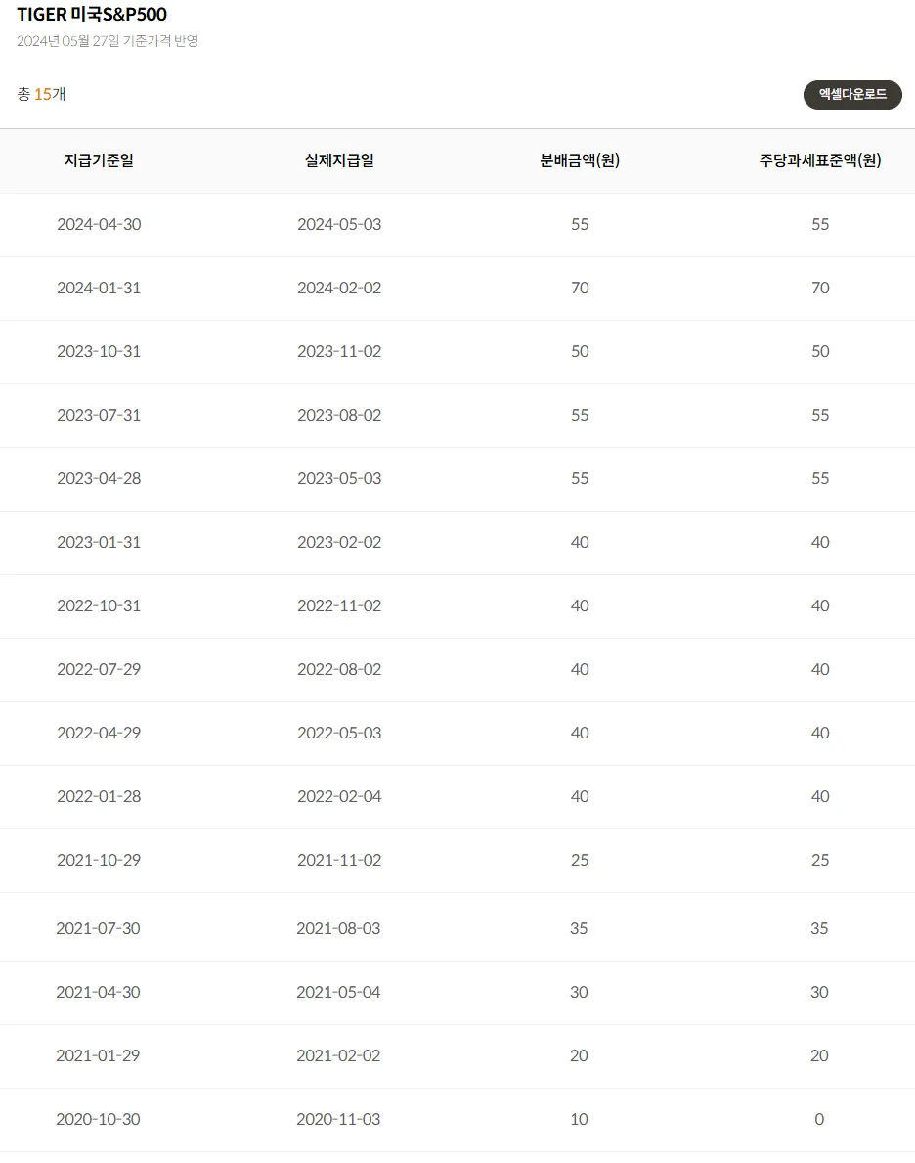
Task: Select the payment date 2020-11-03
Action: click(338, 1119)
